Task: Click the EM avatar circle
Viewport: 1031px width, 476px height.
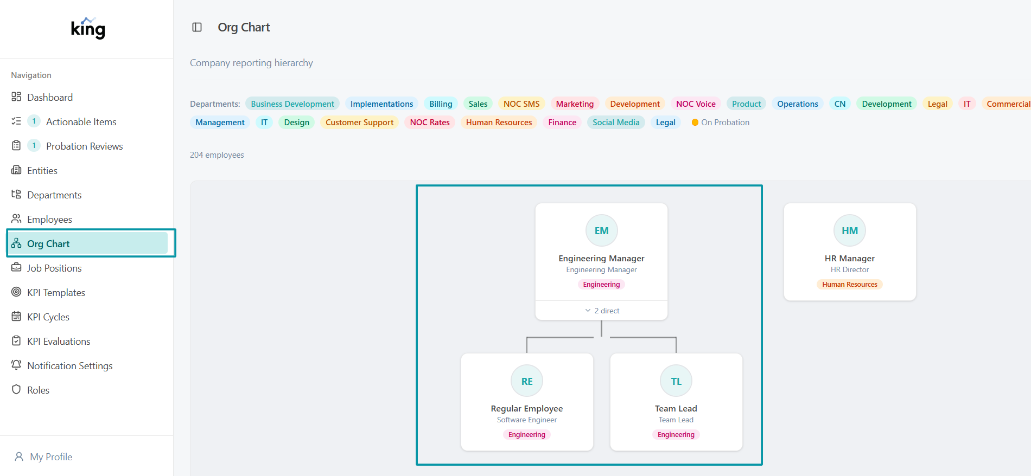Action: click(x=601, y=230)
